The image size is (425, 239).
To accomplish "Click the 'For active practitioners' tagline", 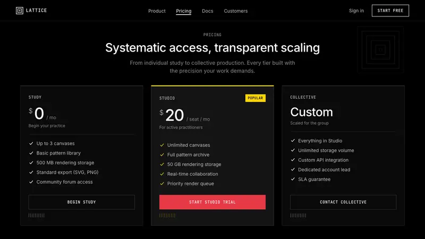I will coord(181,127).
